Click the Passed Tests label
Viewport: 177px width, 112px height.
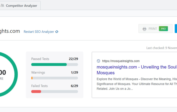click(40, 59)
